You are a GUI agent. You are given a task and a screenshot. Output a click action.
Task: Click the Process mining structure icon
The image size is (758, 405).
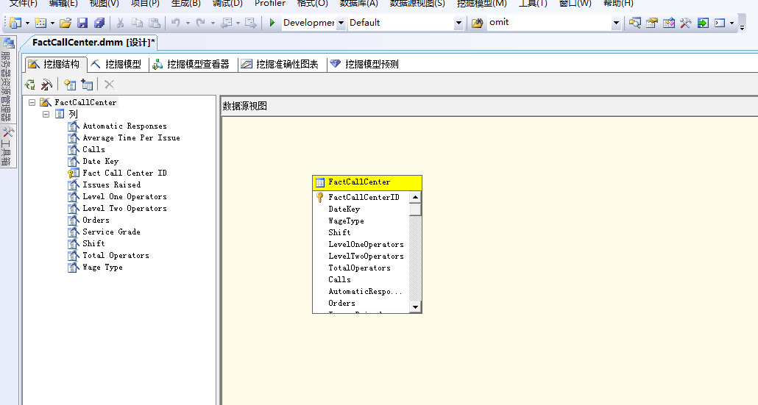point(30,85)
